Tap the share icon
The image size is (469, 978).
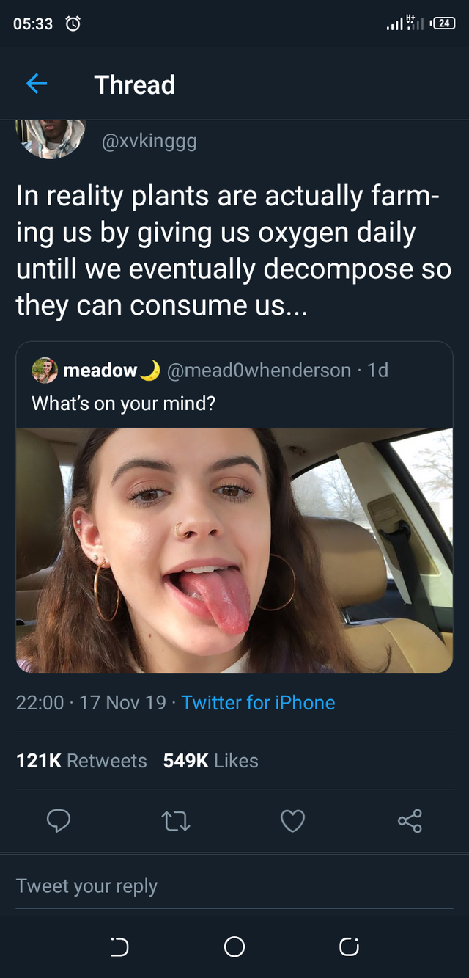(410, 821)
